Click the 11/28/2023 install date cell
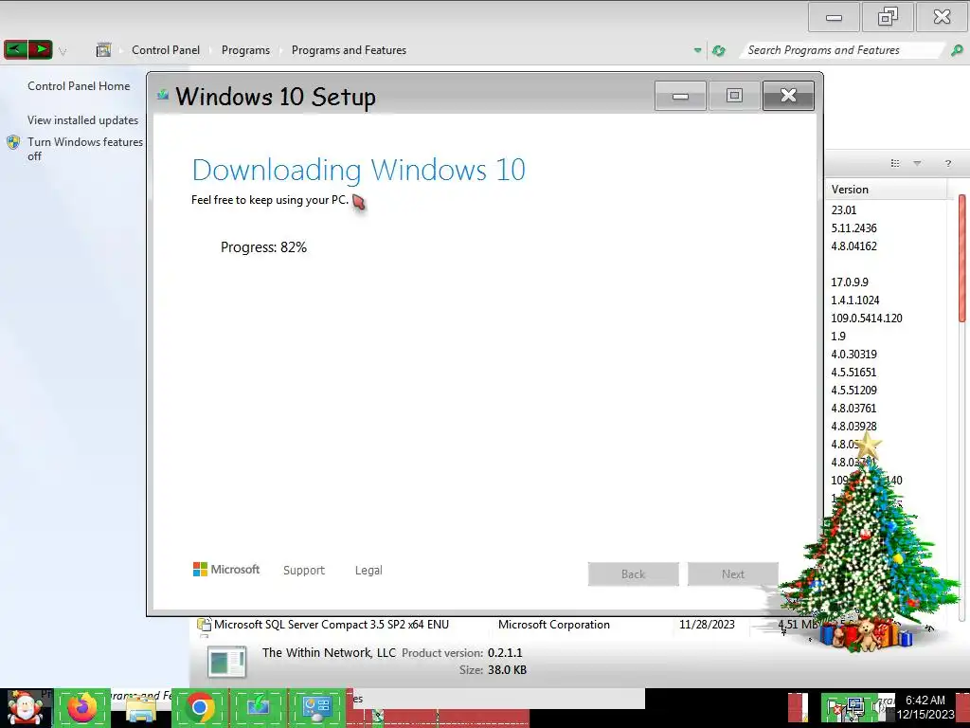Image resolution: width=970 pixels, height=728 pixels. coord(707,625)
